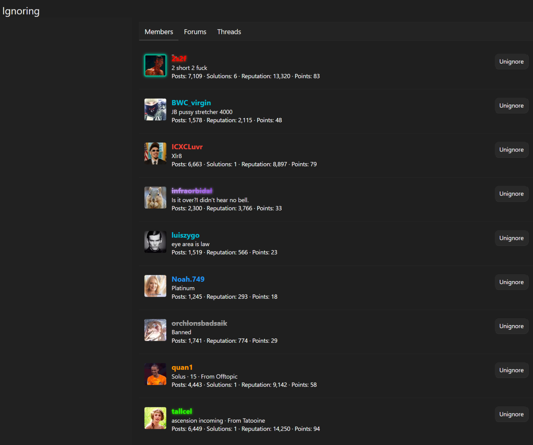Click stats line 'Posts: 4,443' for quan1
This screenshot has height=445, width=533.
point(244,385)
